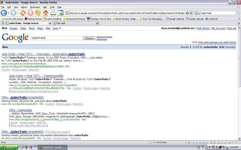The height and width of the screenshot is (150, 241).
Task: Switch to the Post reply tab
Action: 76,23
